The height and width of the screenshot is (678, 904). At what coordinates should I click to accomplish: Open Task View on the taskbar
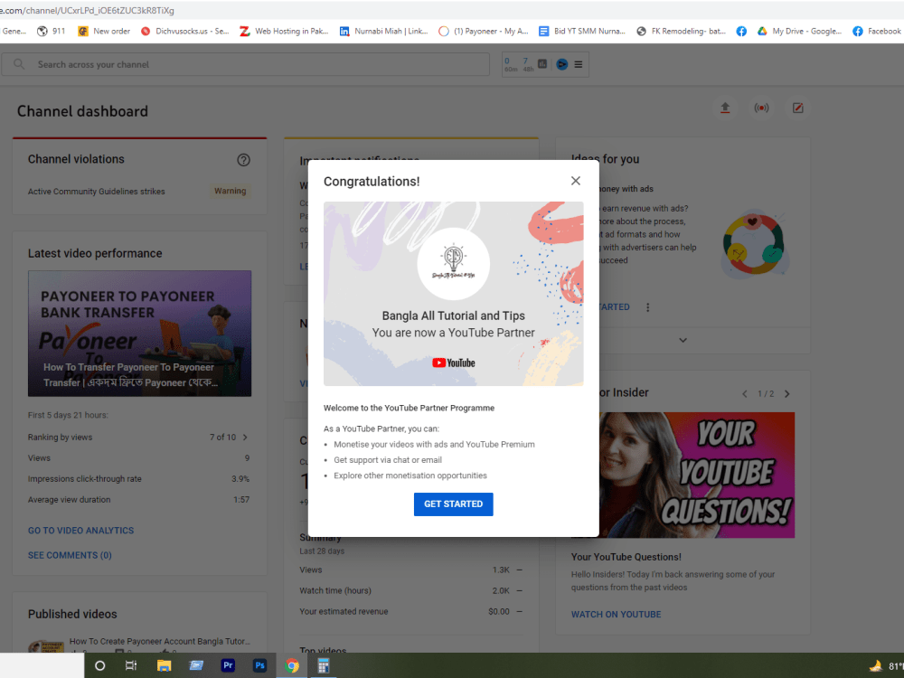point(131,666)
